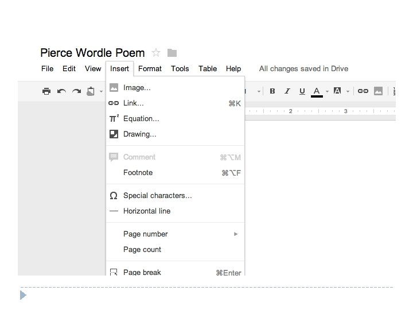Open the text color picker

317,92
